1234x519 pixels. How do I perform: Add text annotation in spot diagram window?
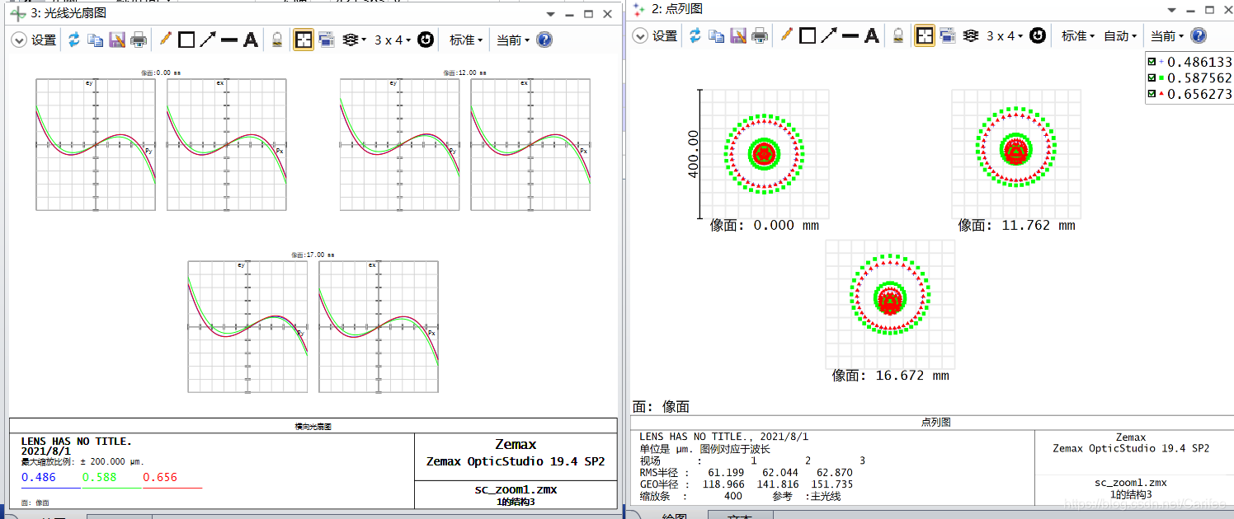(872, 36)
